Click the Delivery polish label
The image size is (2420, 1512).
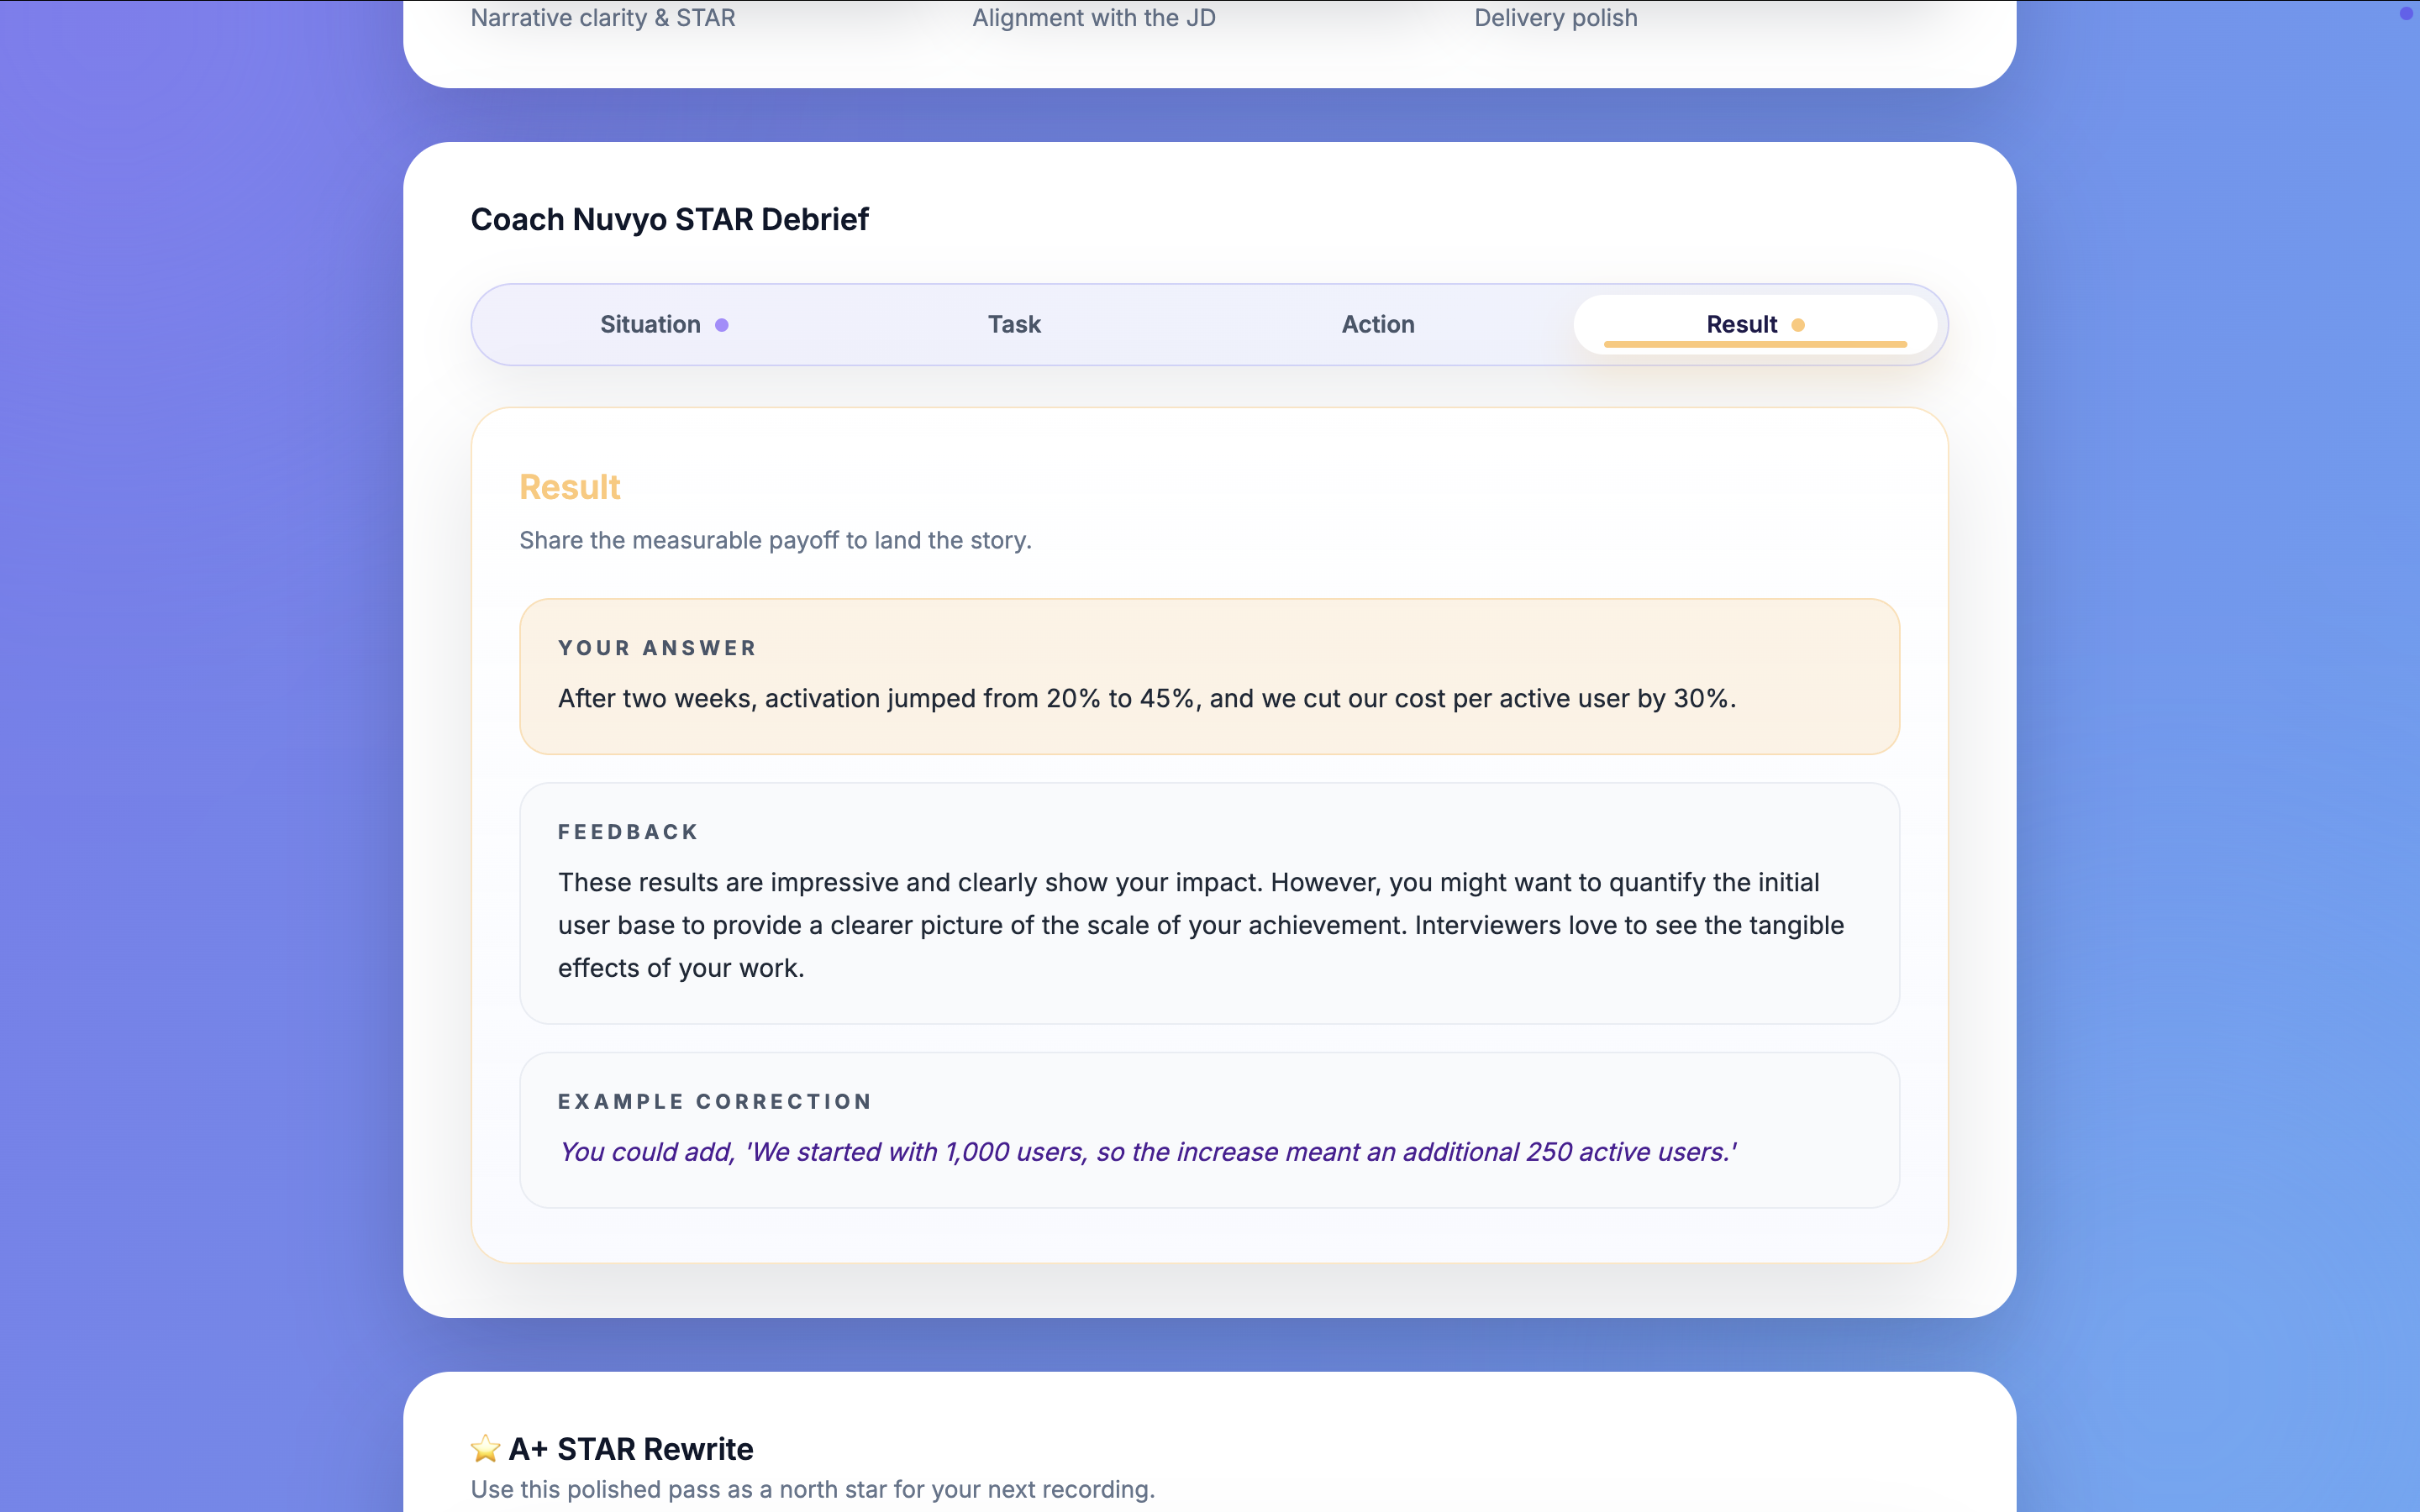coord(1555,17)
